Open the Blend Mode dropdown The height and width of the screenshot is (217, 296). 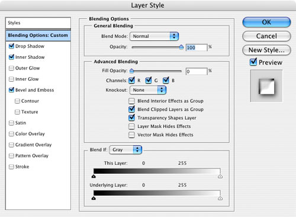coord(154,36)
